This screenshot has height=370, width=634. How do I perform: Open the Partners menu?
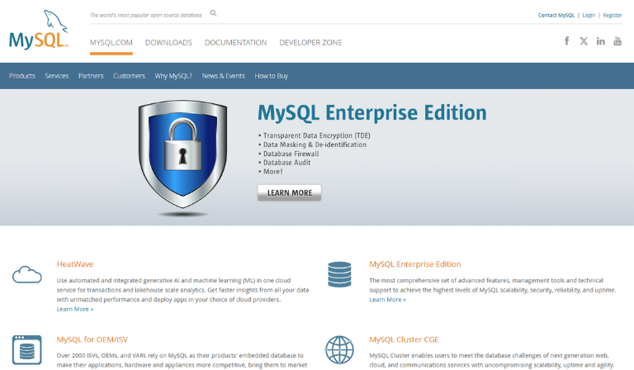click(91, 76)
